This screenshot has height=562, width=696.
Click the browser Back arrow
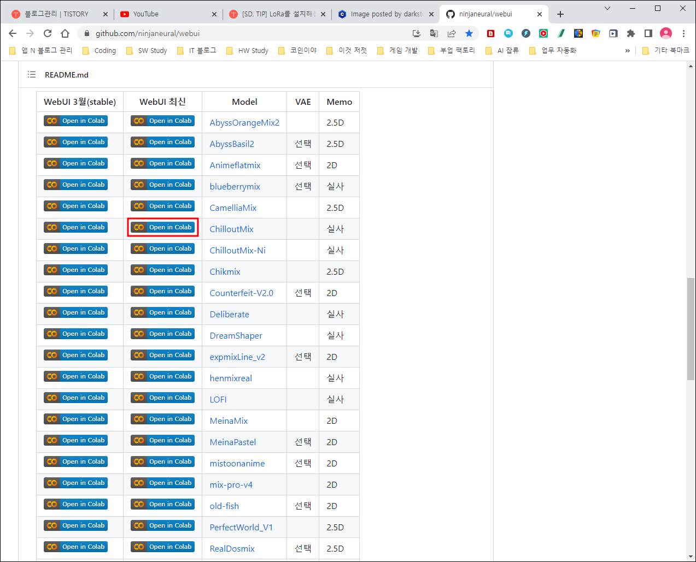coord(13,33)
